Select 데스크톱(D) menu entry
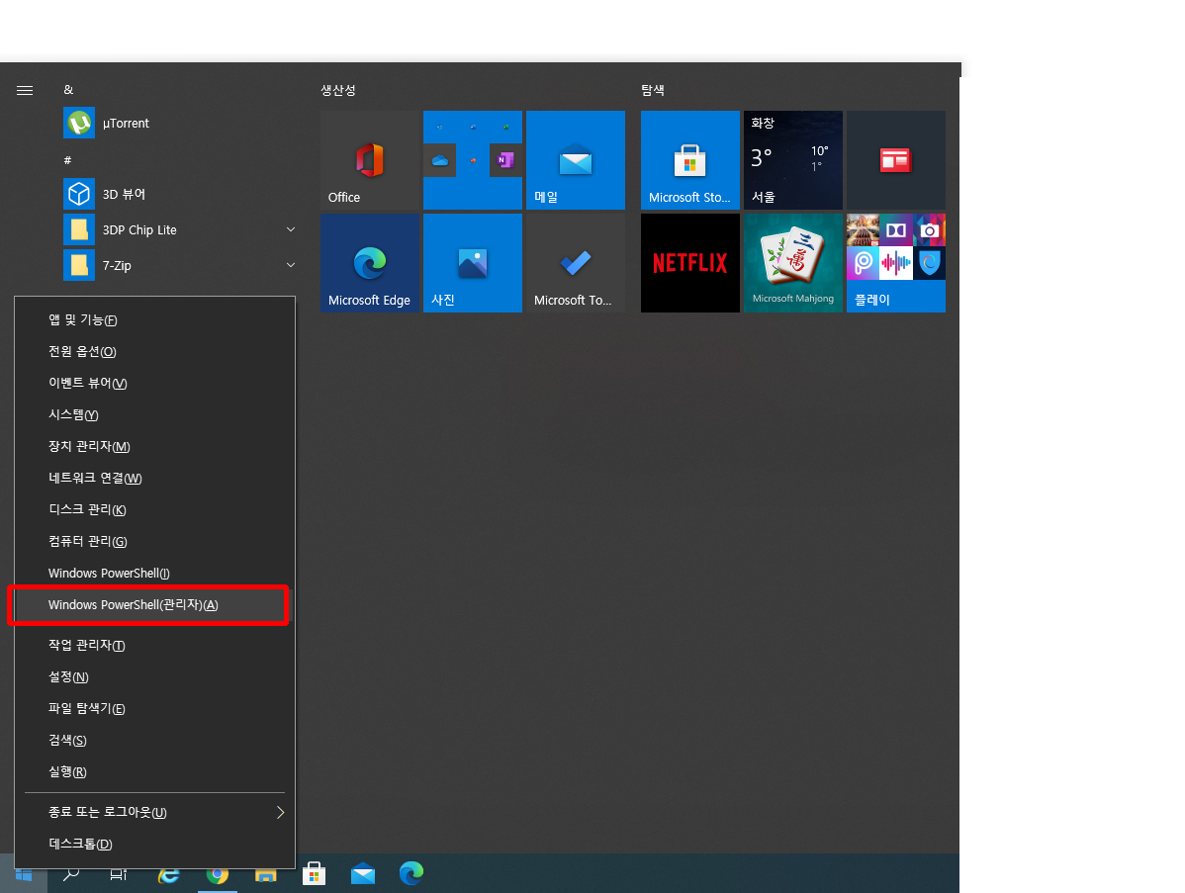1185x893 pixels. 155,845
